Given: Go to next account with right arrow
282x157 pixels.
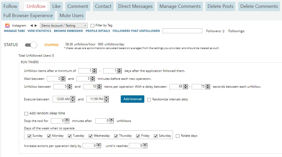Looking at the screenshot, I should coord(36,26).
